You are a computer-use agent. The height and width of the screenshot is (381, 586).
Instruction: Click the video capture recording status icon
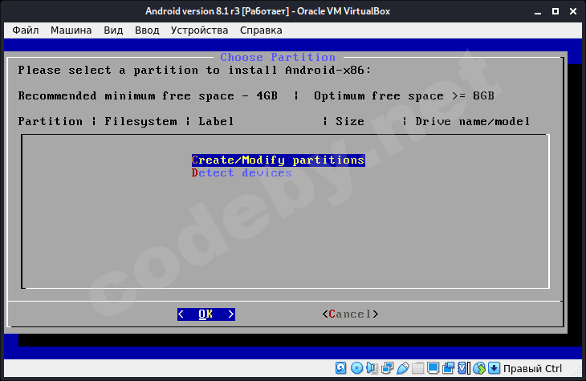tap(448, 368)
